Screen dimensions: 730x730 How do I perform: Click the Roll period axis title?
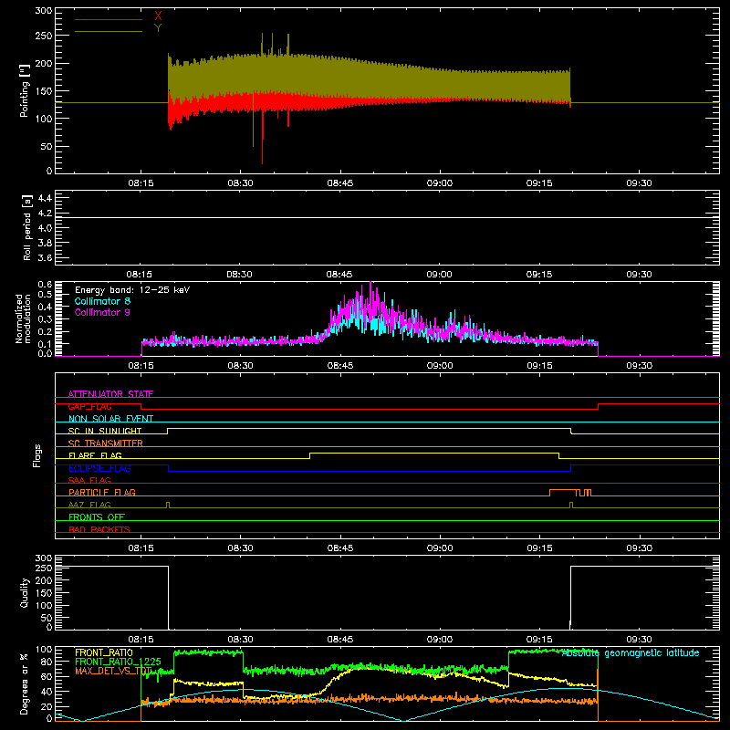(x=27, y=227)
